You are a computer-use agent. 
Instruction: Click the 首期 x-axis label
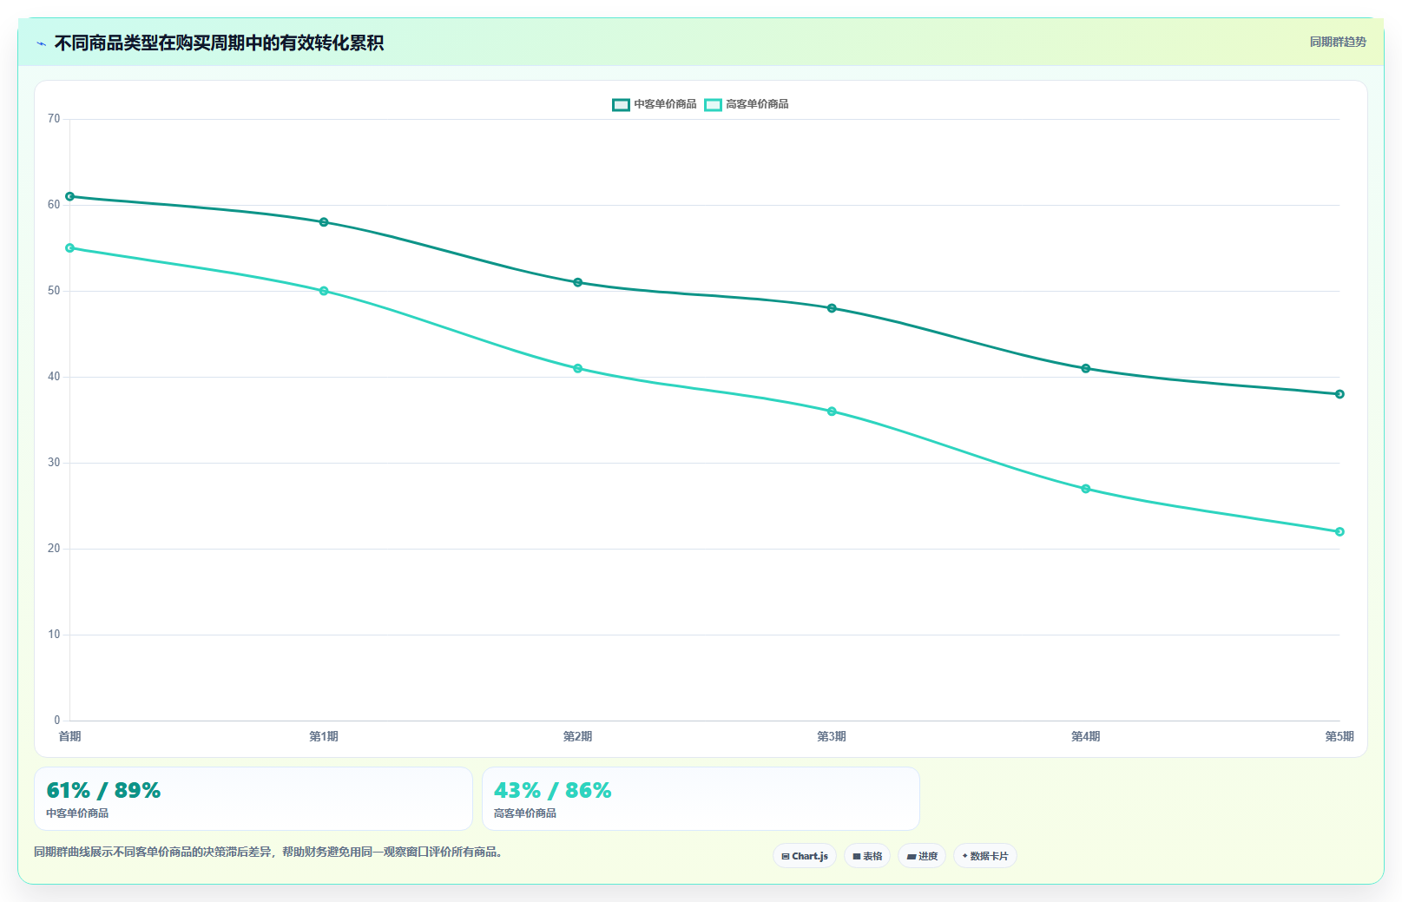point(69,736)
